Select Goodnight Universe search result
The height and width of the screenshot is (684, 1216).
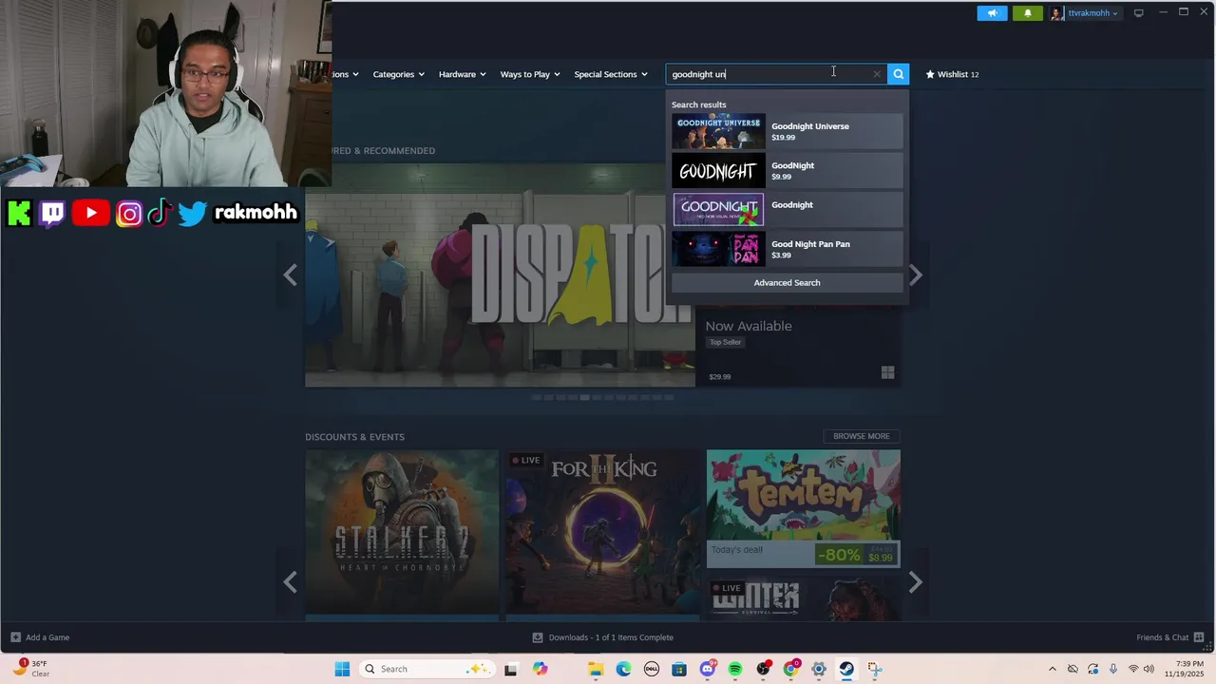(787, 131)
